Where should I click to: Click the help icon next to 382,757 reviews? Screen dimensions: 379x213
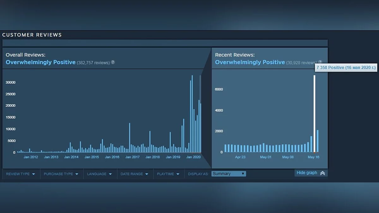113,62
